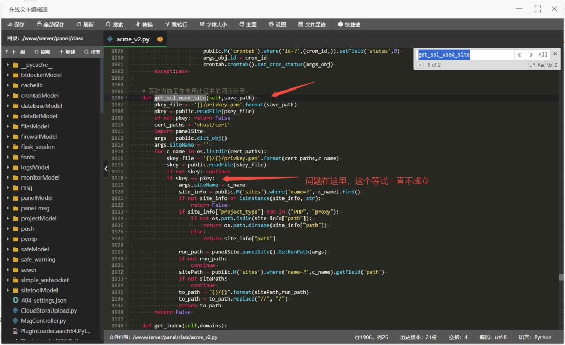Click the 历史版本: 21份 status entry
The image size is (565, 345).
(419, 337)
